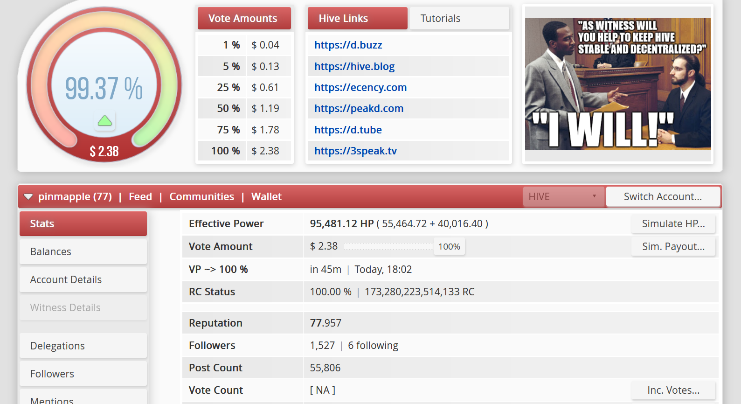Select the Stats sidebar tab
Viewport: 741px width, 404px height.
tap(83, 223)
